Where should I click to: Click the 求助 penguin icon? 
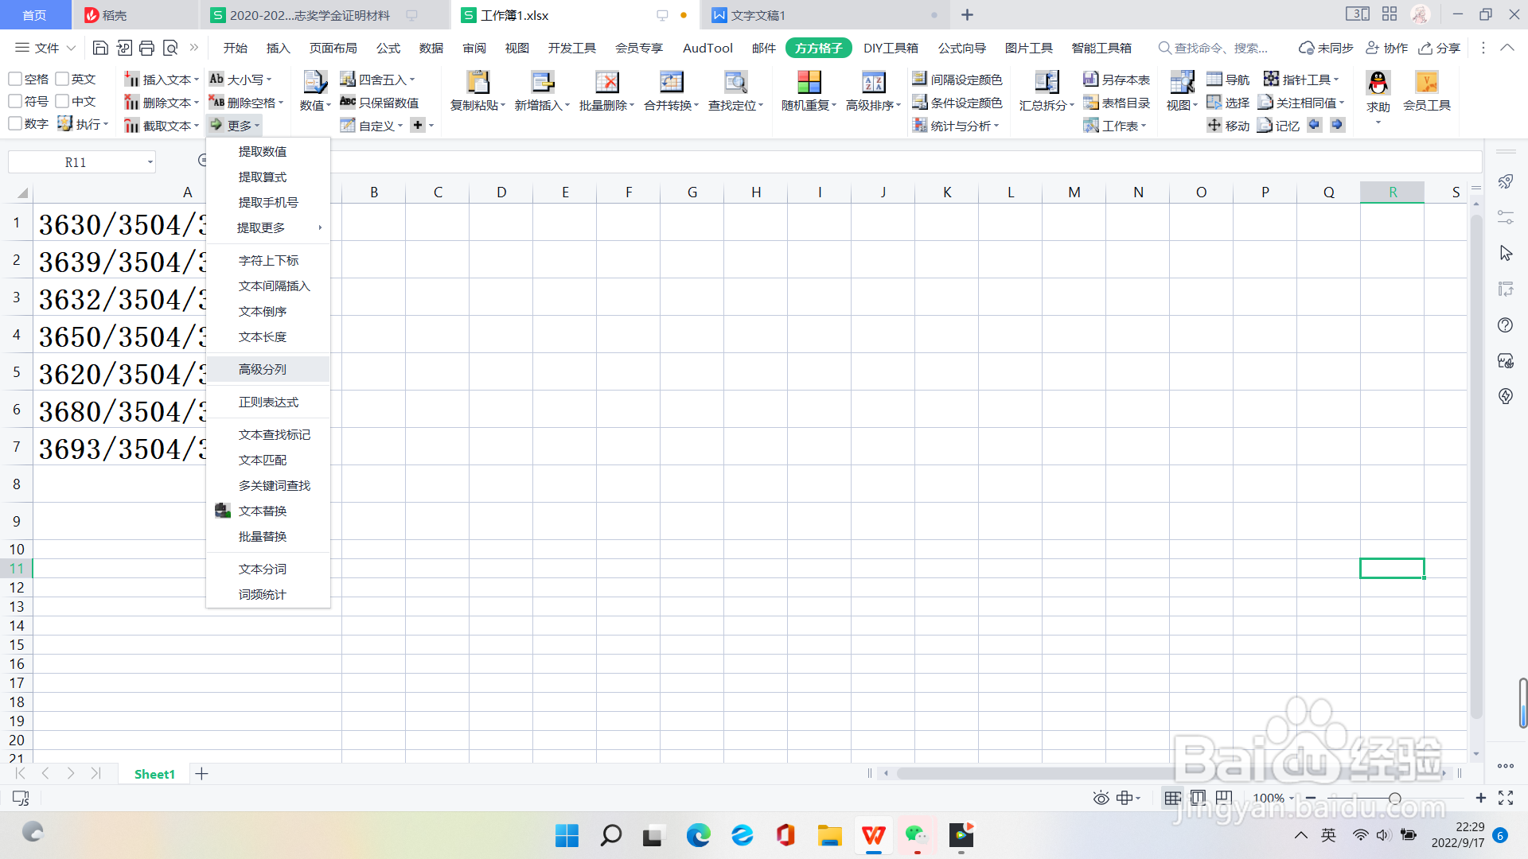(x=1378, y=82)
